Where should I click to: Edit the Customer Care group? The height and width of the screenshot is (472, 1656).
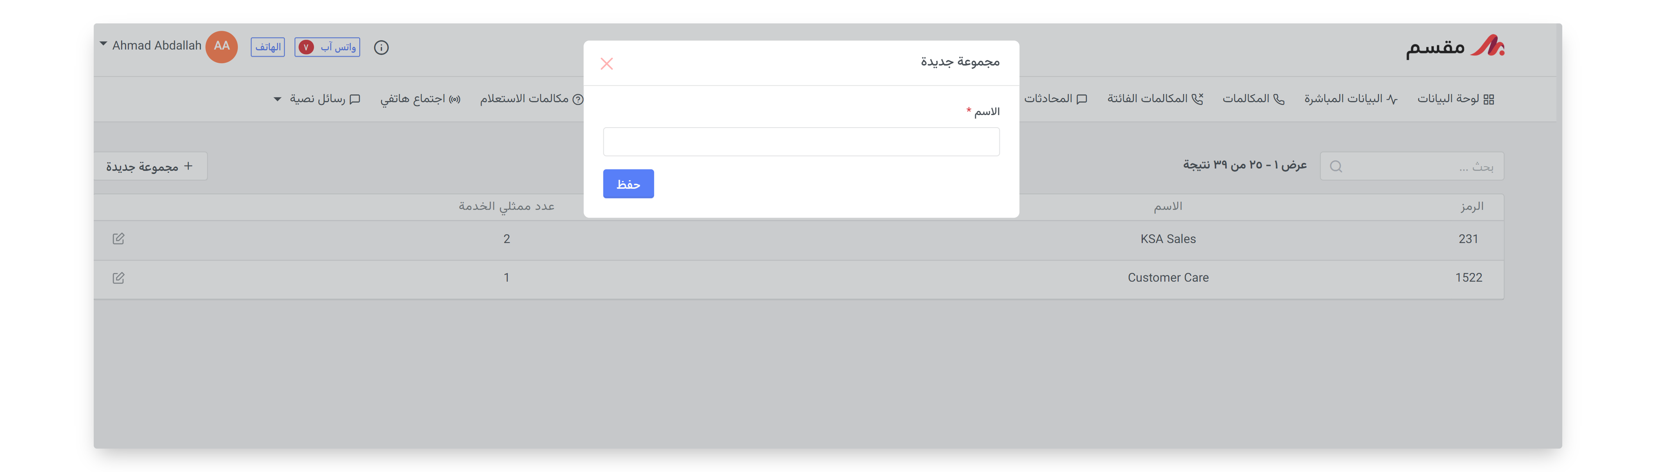click(x=118, y=278)
